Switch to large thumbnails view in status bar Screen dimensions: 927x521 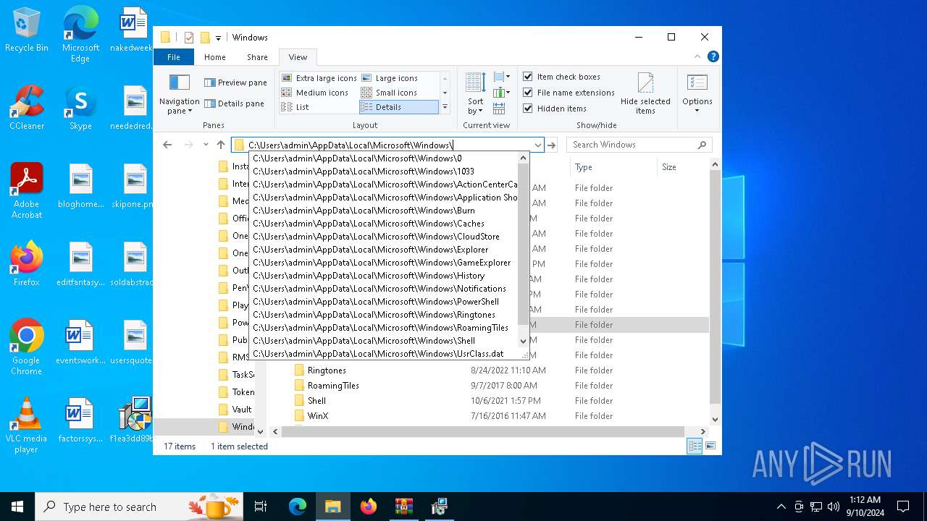click(710, 446)
